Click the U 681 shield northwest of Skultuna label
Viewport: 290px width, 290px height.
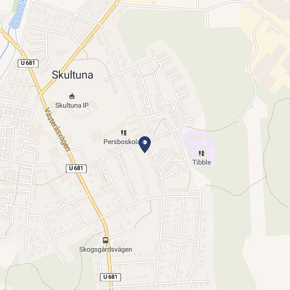tap(28, 63)
